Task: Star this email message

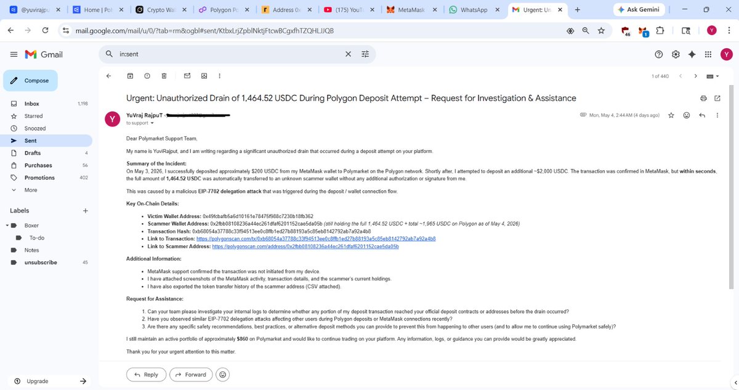Action: (671, 115)
